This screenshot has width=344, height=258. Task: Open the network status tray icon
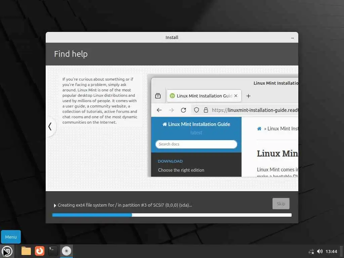tap(311, 252)
